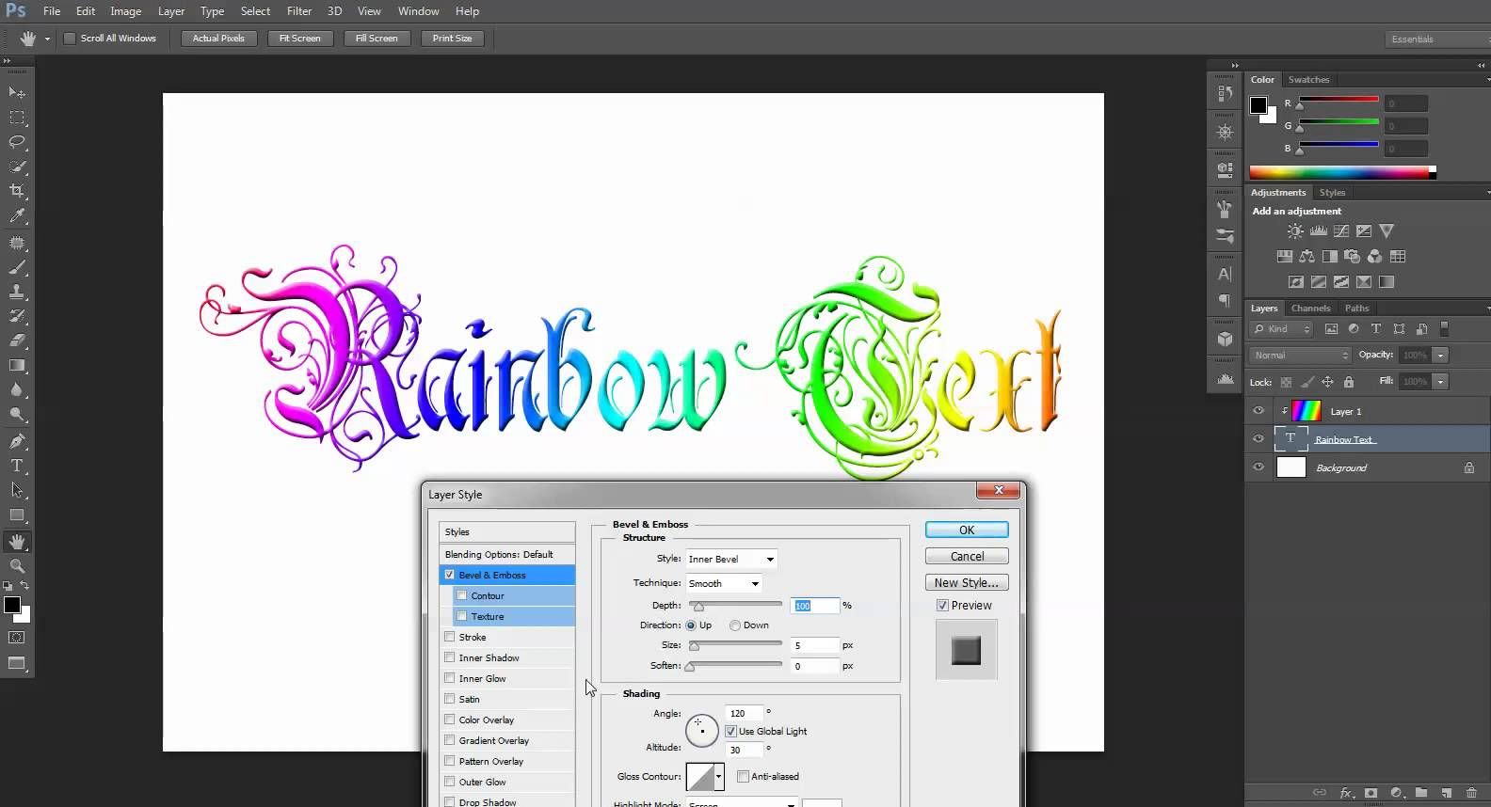
Task: Lock all with the padlock icon
Action: pyautogui.click(x=1349, y=382)
